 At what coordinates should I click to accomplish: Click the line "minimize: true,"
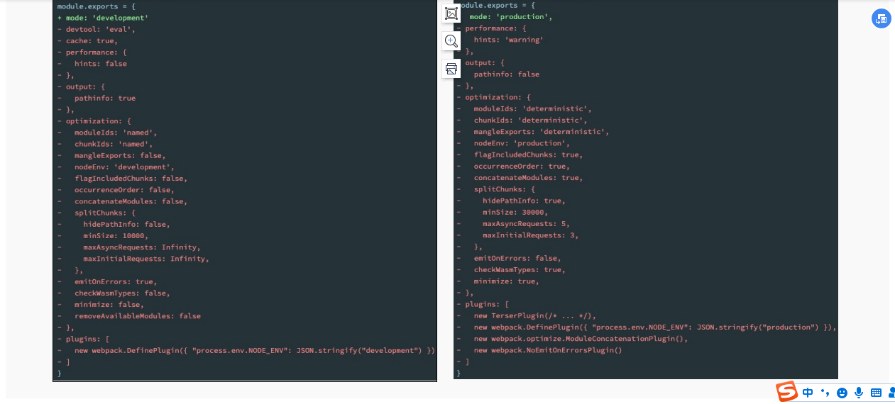(507, 281)
